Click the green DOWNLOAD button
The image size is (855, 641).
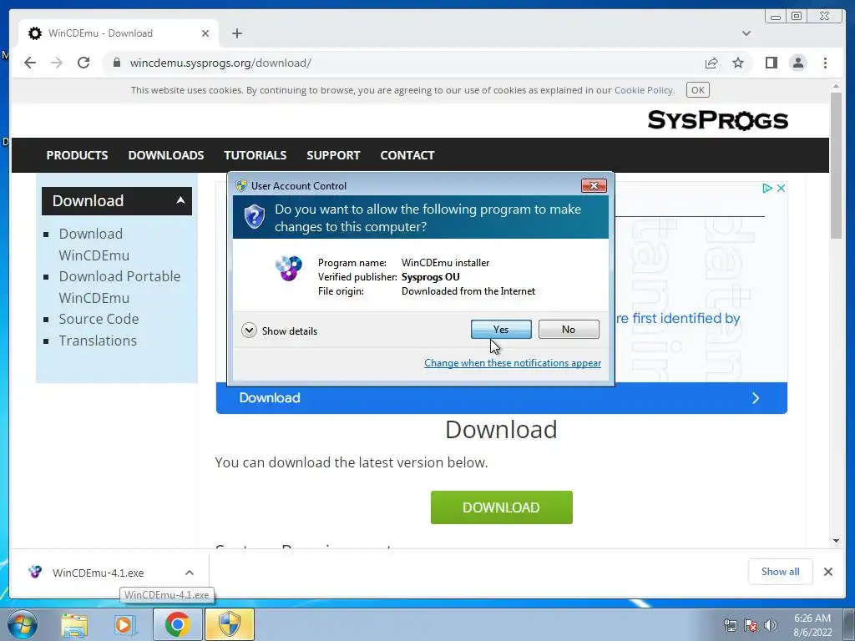[502, 507]
